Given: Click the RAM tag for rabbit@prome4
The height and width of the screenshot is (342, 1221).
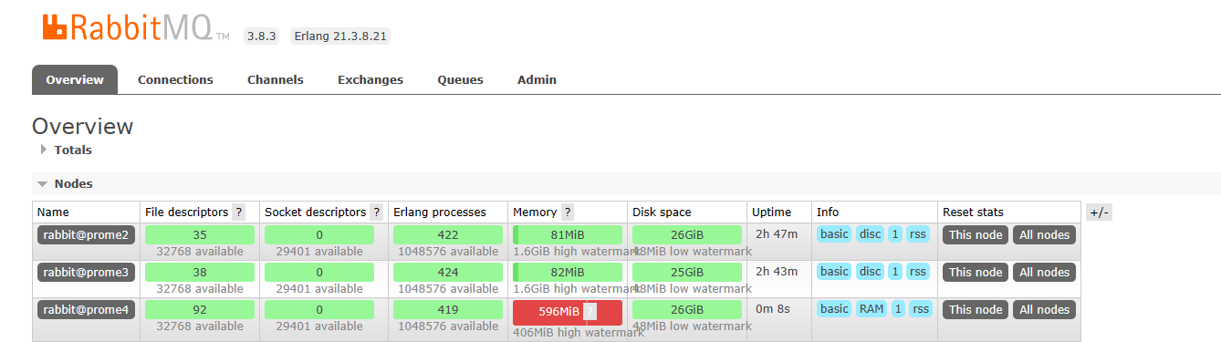Looking at the screenshot, I should 871,309.
